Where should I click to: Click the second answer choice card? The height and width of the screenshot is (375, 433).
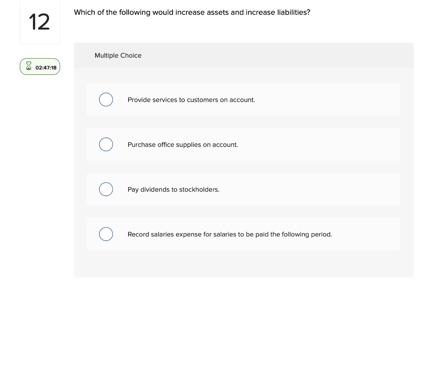click(x=243, y=144)
